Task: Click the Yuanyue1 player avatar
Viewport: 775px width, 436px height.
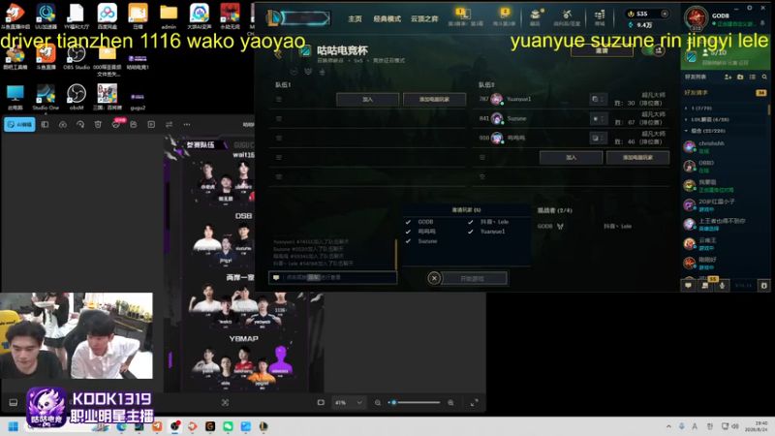Action: tap(497, 99)
